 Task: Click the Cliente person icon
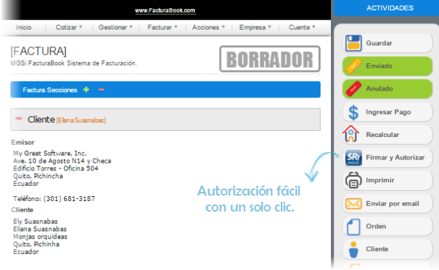click(353, 249)
